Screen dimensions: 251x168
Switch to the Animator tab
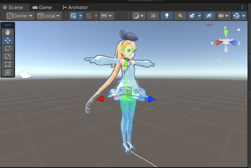(x=75, y=7)
